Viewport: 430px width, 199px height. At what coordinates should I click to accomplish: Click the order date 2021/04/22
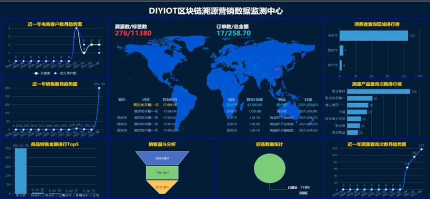tap(308, 130)
